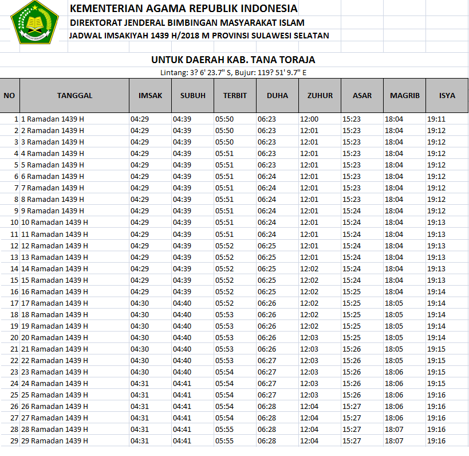This screenshot has width=469, height=456.
Task: Select UNTUK DAERAH KAB. TANA TORAJA heading
Action: click(x=233, y=60)
